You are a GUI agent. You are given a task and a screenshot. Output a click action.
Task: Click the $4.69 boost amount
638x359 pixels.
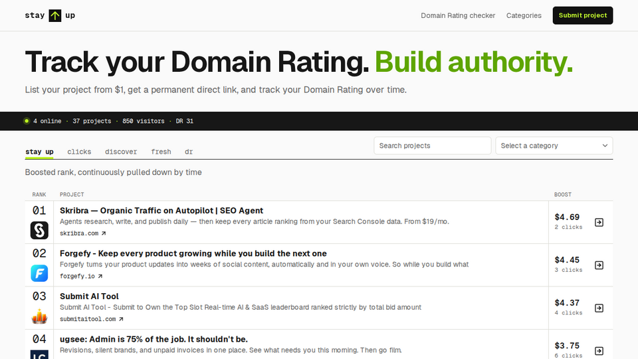567,217
